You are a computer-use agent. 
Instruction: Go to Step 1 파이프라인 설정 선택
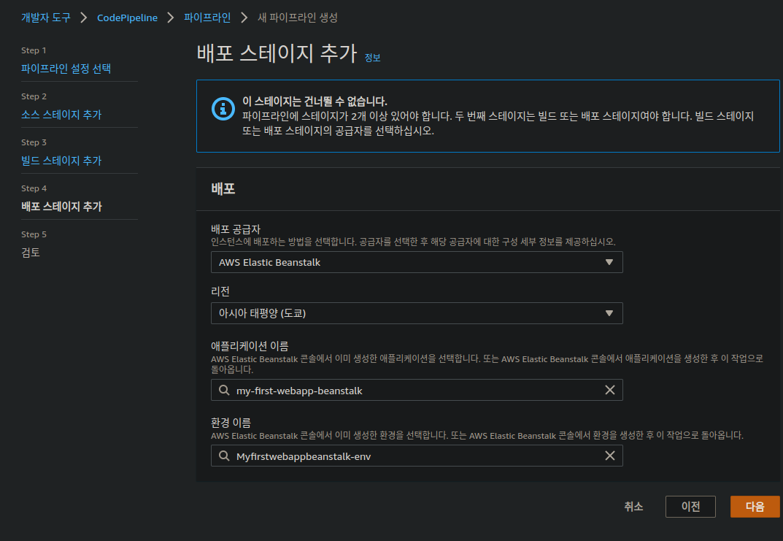click(x=66, y=69)
